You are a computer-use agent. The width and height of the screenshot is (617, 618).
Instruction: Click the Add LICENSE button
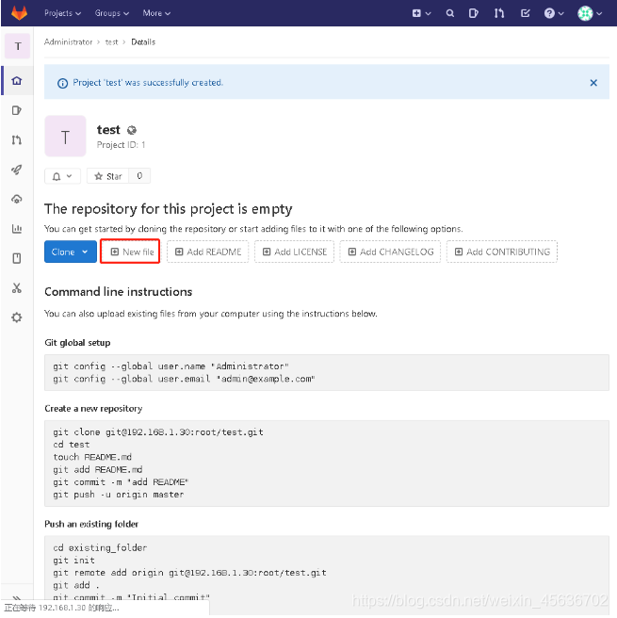click(x=294, y=252)
